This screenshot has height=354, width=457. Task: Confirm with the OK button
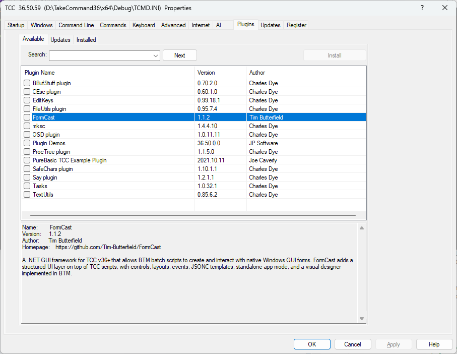click(x=312, y=344)
